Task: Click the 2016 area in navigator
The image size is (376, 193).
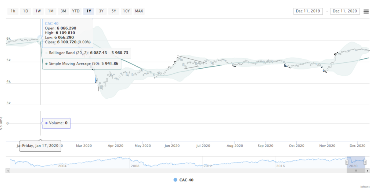Action: (x=280, y=166)
